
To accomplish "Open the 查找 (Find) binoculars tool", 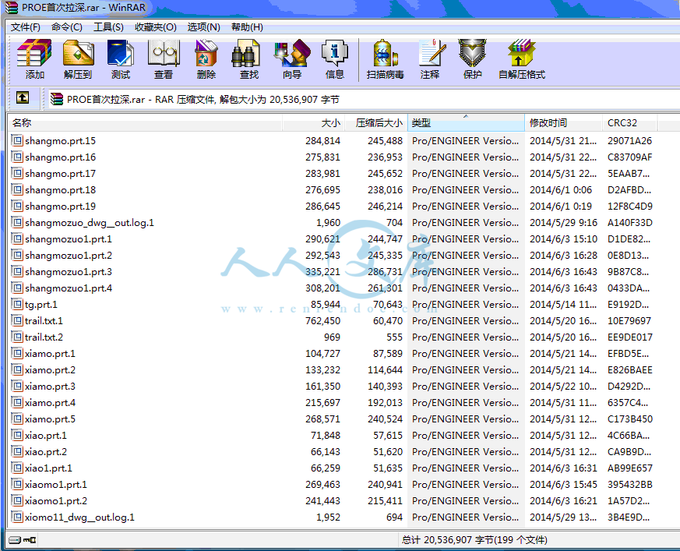I will (249, 58).
